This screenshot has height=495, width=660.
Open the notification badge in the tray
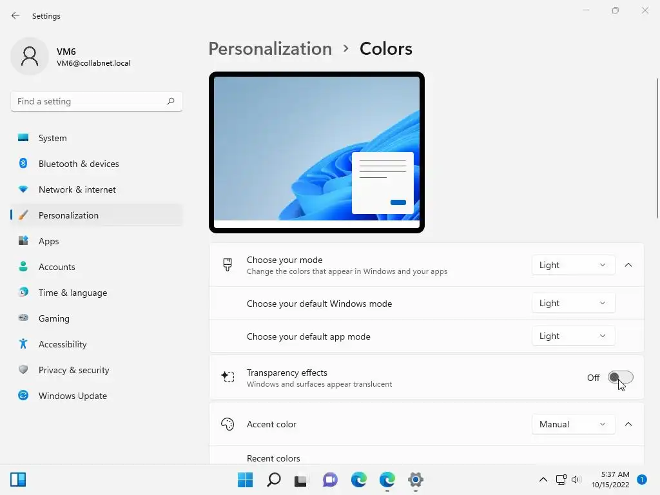tap(642, 480)
